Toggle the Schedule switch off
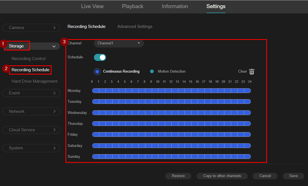Viewport: 308px width, 186px height. coord(100,57)
